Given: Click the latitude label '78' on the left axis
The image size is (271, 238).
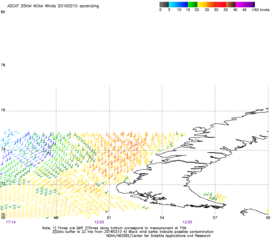Looking at the screenshot, I should (x=3, y=65).
